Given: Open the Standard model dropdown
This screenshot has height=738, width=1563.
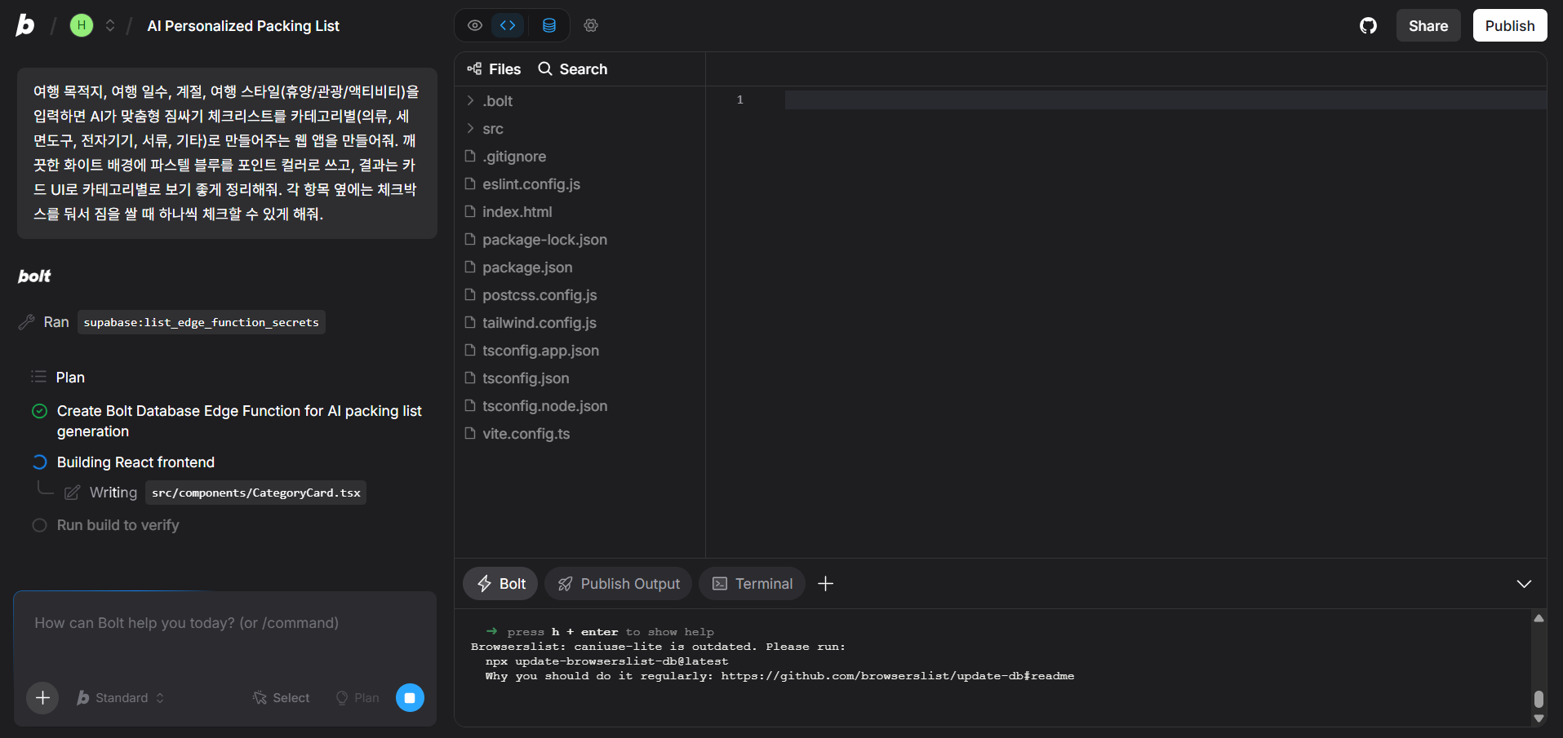Looking at the screenshot, I should pyautogui.click(x=121, y=698).
